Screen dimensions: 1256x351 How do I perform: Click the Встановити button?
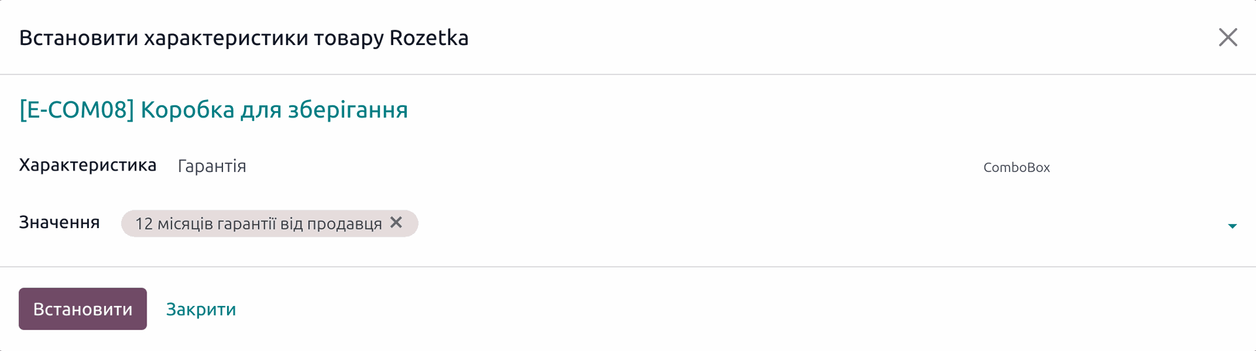82,309
